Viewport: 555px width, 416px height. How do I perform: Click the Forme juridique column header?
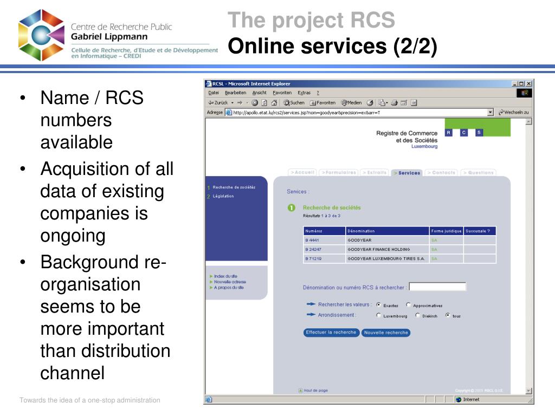(x=446, y=231)
